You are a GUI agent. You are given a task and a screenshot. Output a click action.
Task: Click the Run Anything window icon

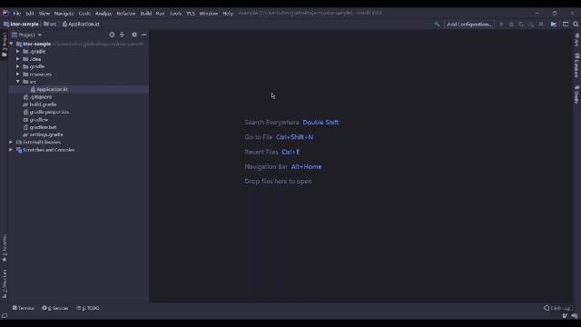point(566,25)
